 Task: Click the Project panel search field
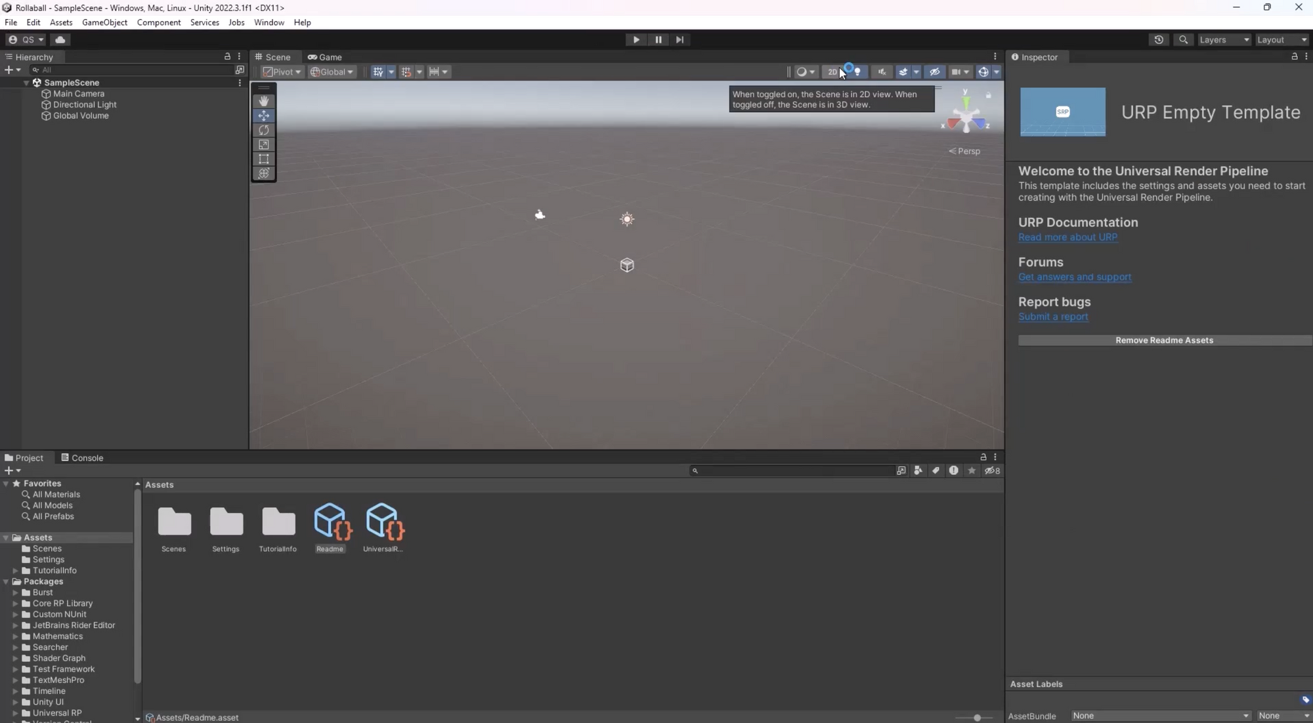[x=794, y=470]
